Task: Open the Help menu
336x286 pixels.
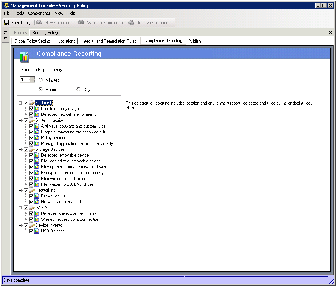Action: 71,13
